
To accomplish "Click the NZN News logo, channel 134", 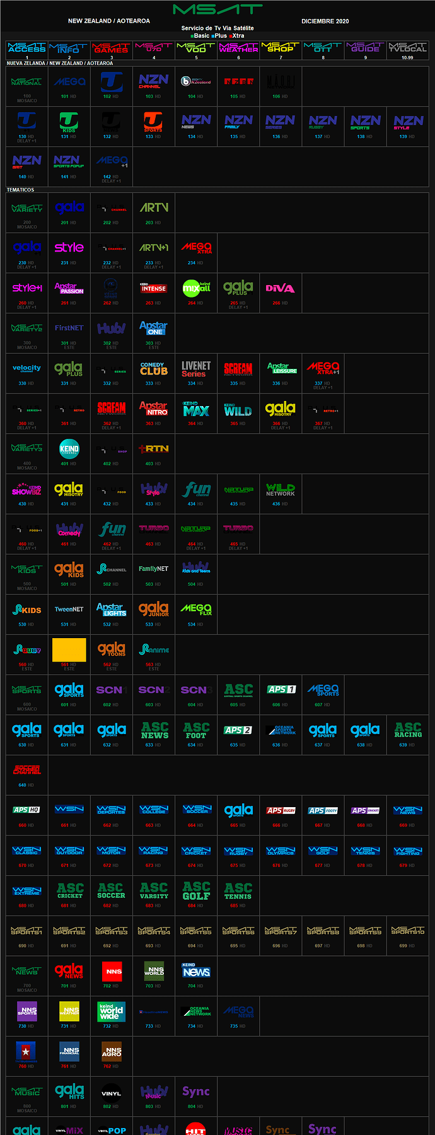I will 196,121.
